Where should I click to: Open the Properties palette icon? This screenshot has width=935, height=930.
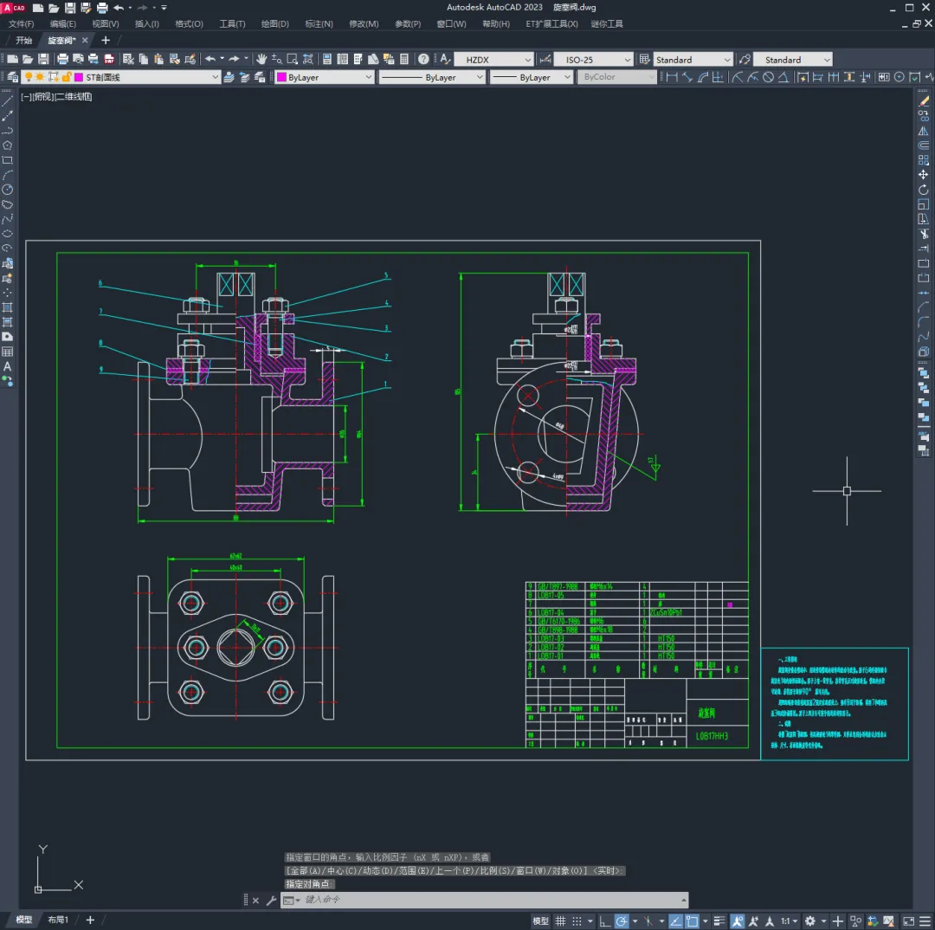coord(326,59)
